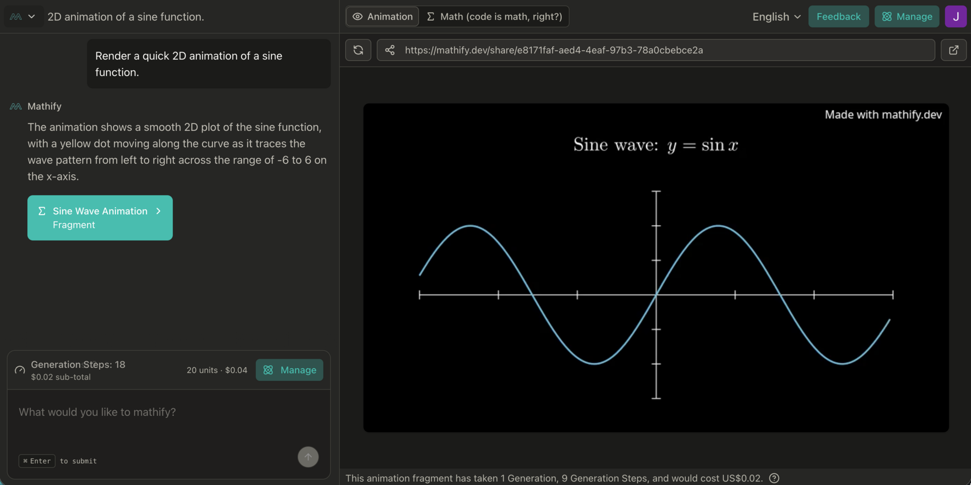This screenshot has width=971, height=485.
Task: Click the help question mark beside the cost note
Action: 774,478
